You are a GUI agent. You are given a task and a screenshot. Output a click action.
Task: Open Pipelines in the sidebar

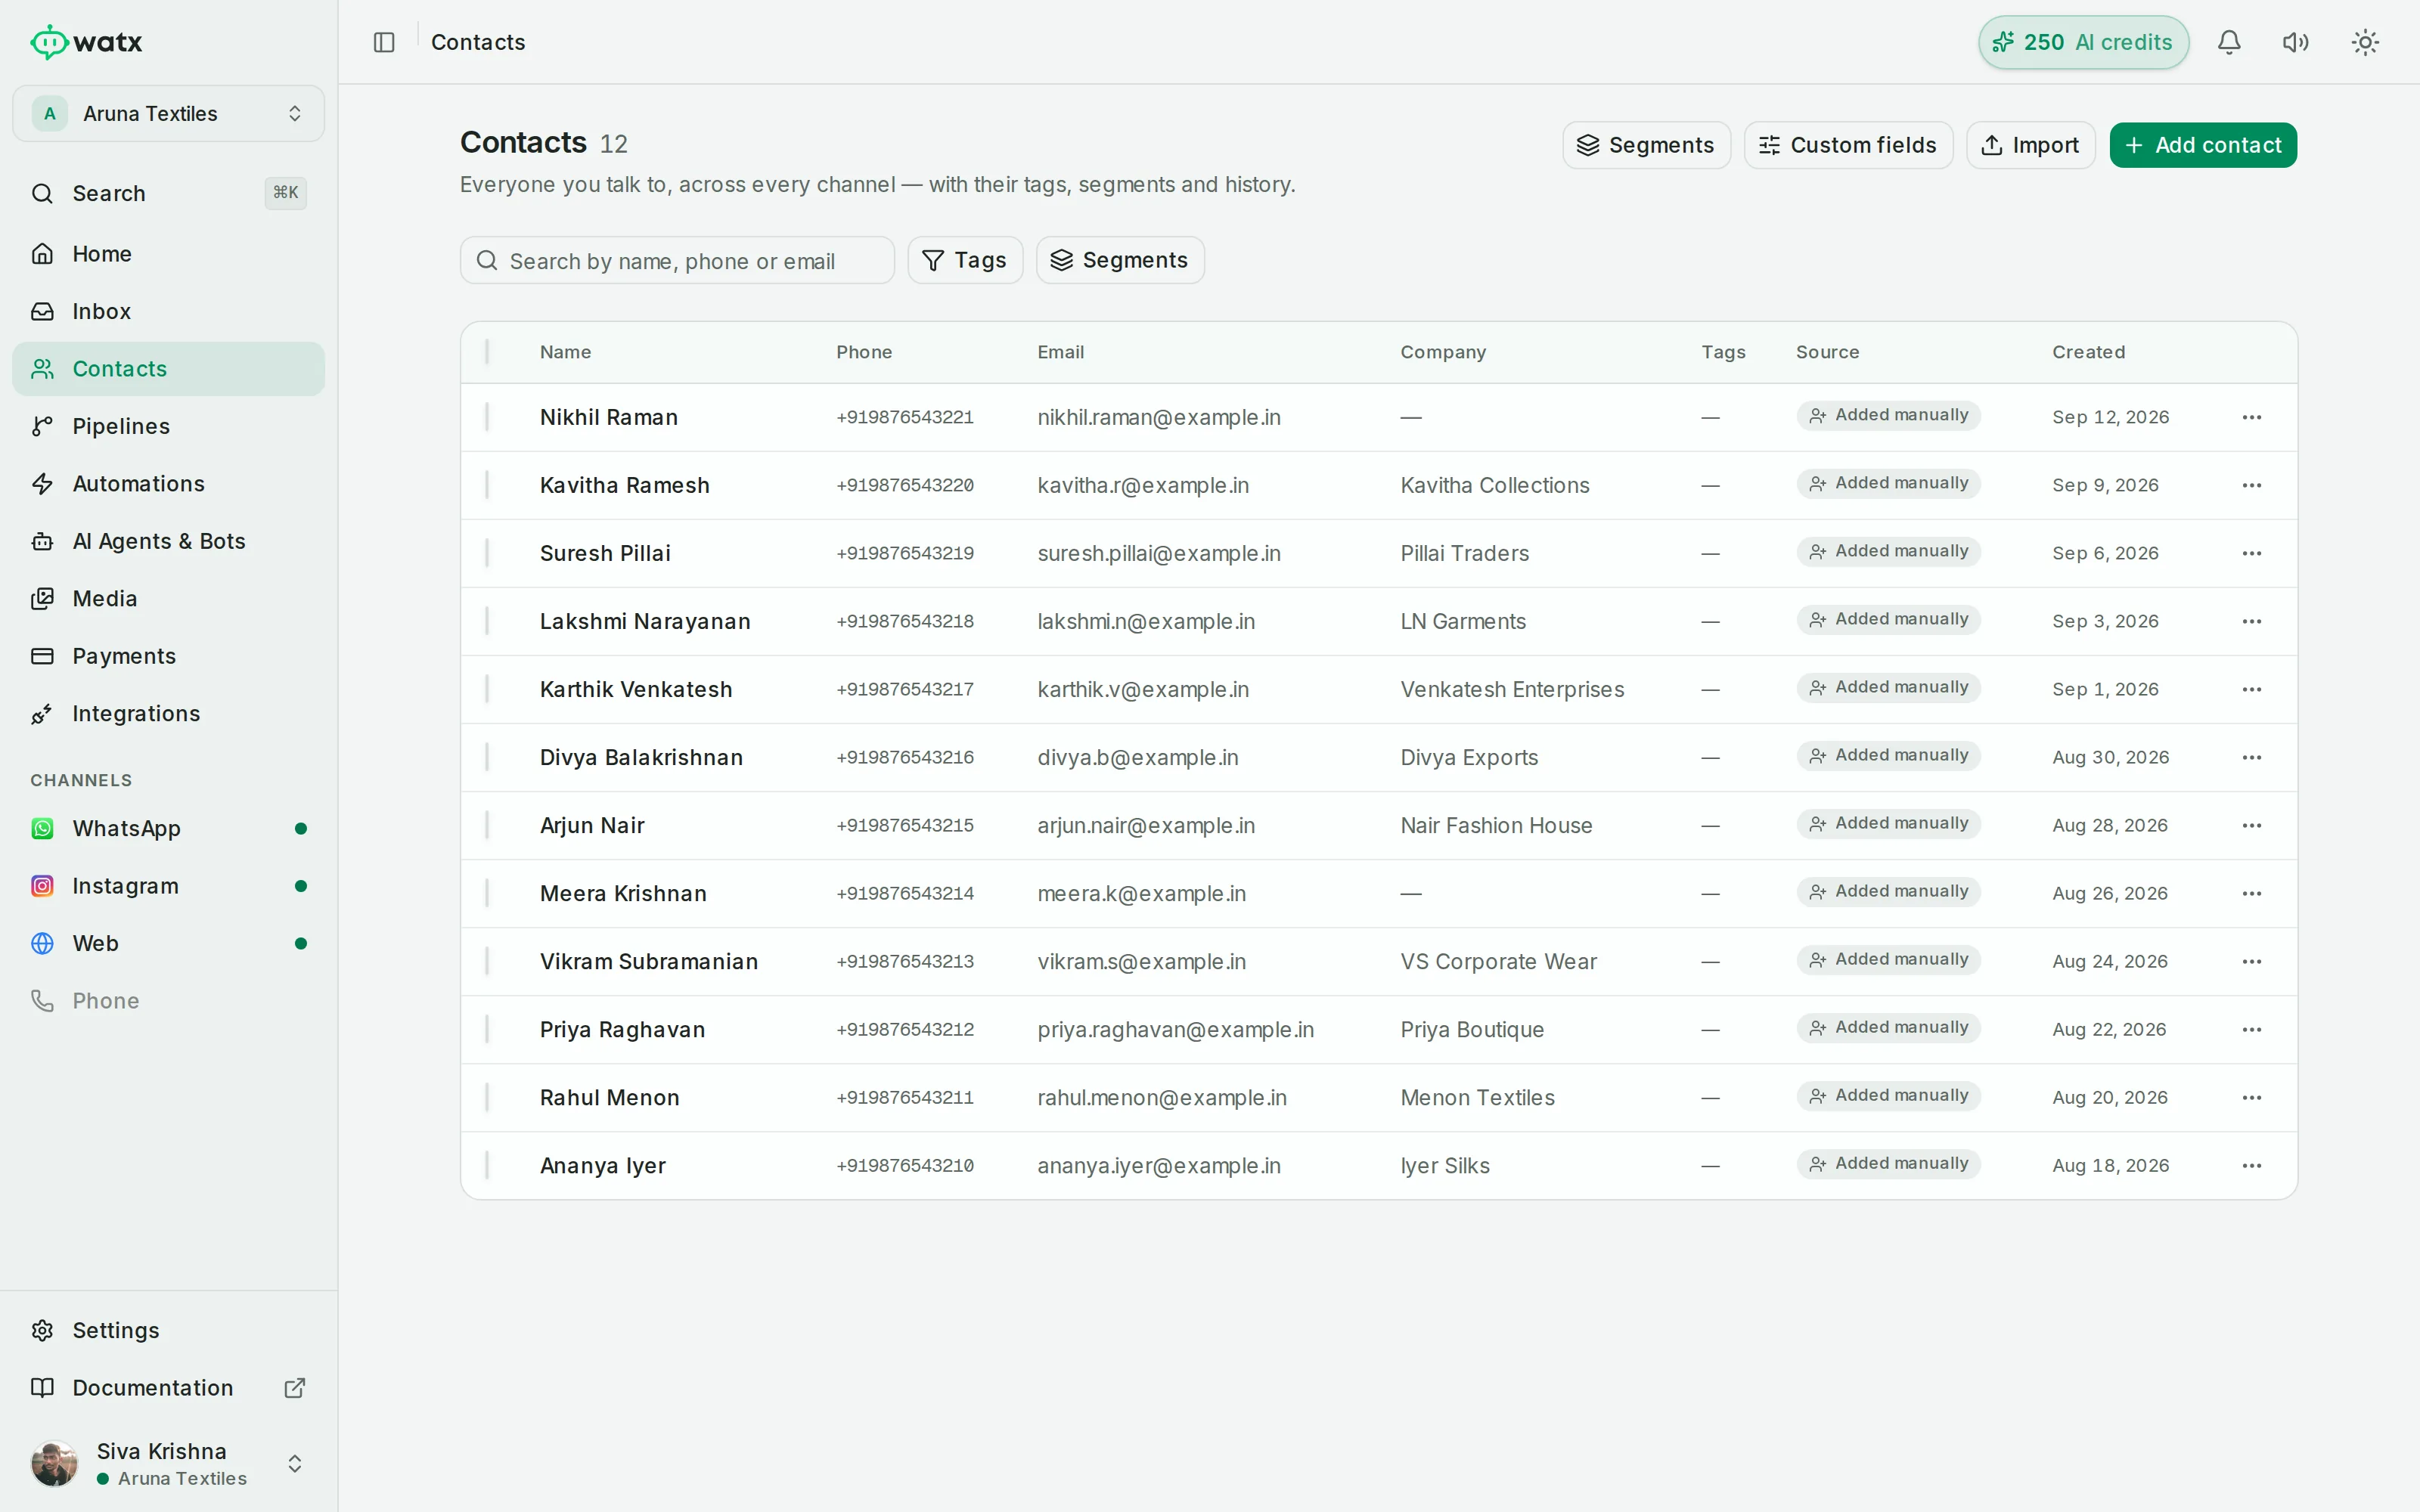pyautogui.click(x=168, y=426)
